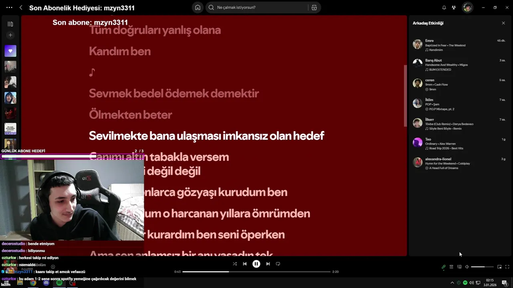Open the three-dot Spotify app menu
The image size is (513, 288).
[x=9, y=8]
